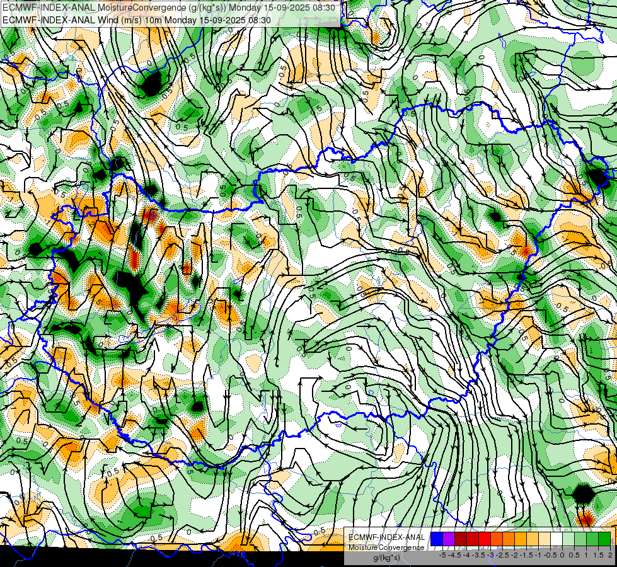Viewport: 617px width, 567px height.
Task: Click the '-3.5' legend scale value
Action: pos(479,555)
